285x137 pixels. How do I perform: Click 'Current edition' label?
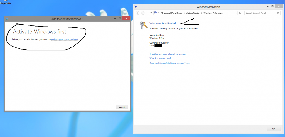point(156,35)
